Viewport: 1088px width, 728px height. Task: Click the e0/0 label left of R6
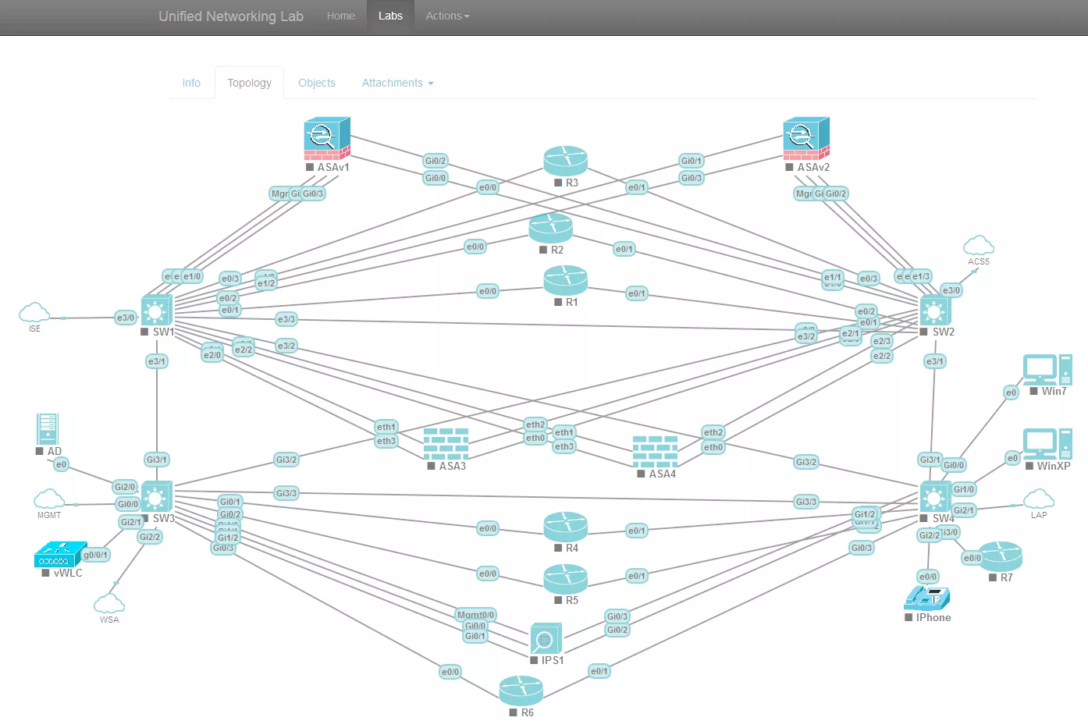(450, 672)
